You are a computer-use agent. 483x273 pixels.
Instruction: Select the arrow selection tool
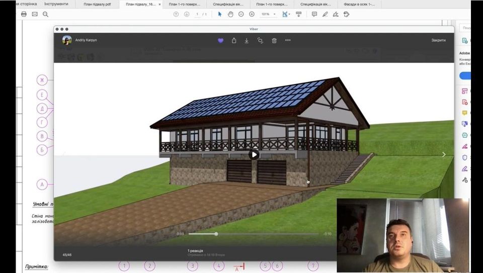220,14
